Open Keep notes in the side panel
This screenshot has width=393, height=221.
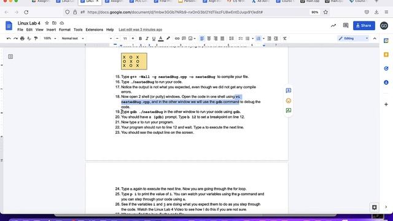click(386, 55)
